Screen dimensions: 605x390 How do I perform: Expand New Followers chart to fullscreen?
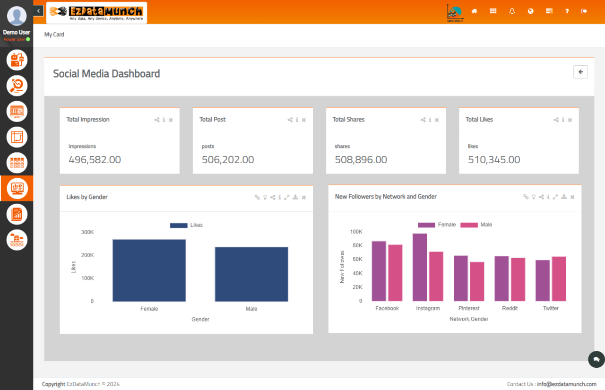[x=555, y=197]
